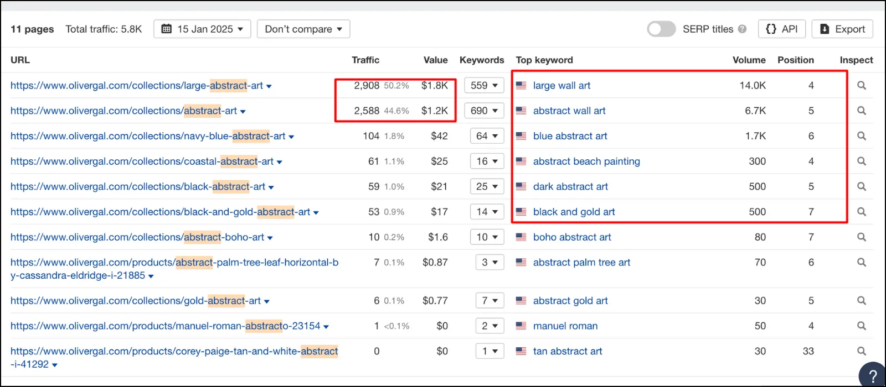Inspect the blue abstract art keyword row
Viewport: 886px width, 387px height.
point(862,136)
